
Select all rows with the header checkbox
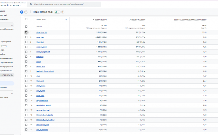(26, 19)
